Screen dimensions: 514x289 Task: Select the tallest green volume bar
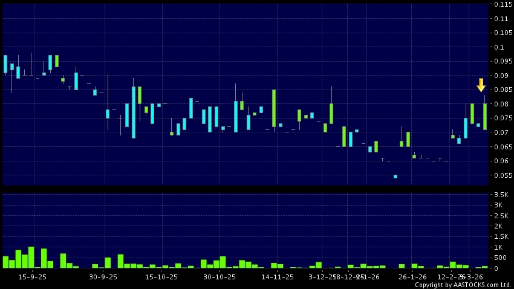point(31,257)
